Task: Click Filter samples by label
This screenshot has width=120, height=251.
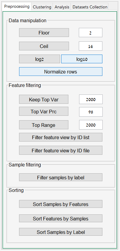Action: click(61, 177)
